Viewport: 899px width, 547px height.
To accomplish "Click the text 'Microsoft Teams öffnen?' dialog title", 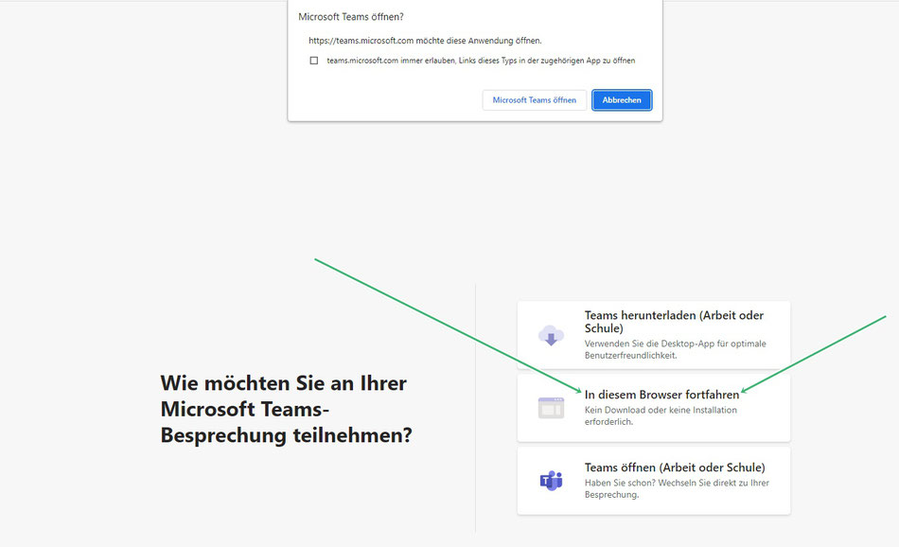I will [351, 17].
